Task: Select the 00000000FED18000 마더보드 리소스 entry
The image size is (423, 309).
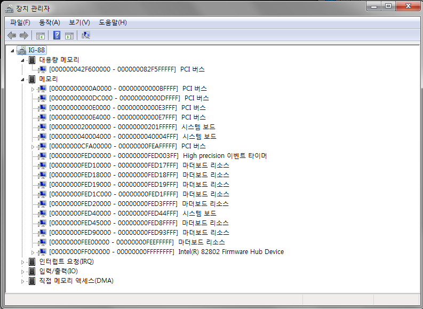Action: point(139,175)
